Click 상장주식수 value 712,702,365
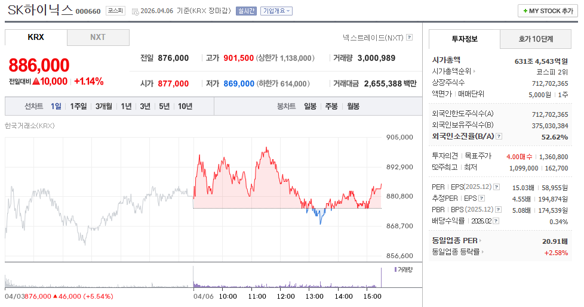 [x=550, y=83]
